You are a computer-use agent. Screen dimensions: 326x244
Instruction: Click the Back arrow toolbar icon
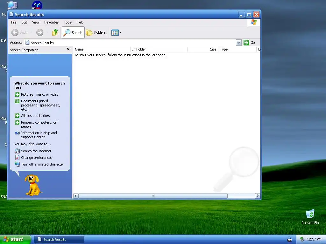(x=15, y=32)
